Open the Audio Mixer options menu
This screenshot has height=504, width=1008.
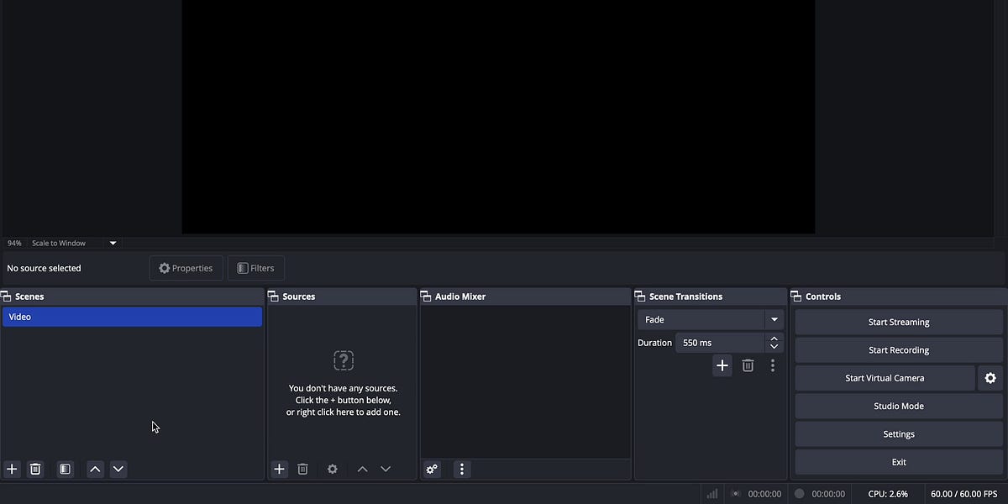point(462,469)
